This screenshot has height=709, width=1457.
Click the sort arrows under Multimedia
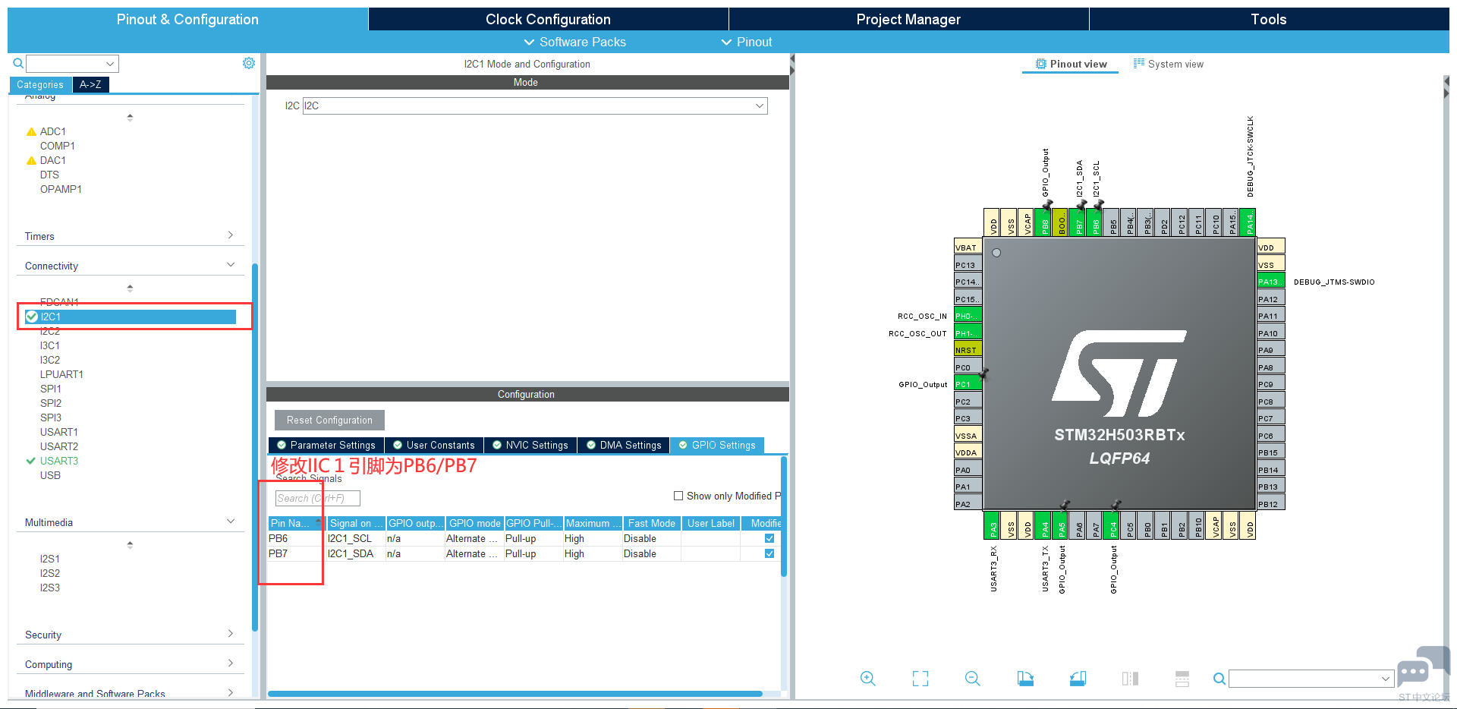click(130, 545)
